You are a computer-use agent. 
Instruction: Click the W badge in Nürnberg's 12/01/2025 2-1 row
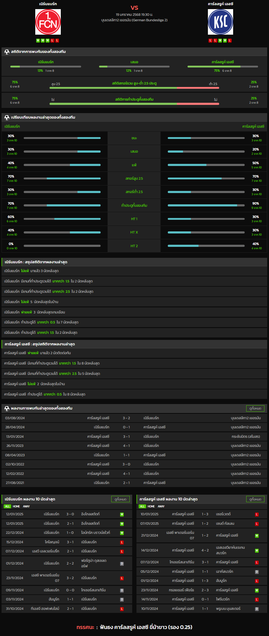click(122, 524)
